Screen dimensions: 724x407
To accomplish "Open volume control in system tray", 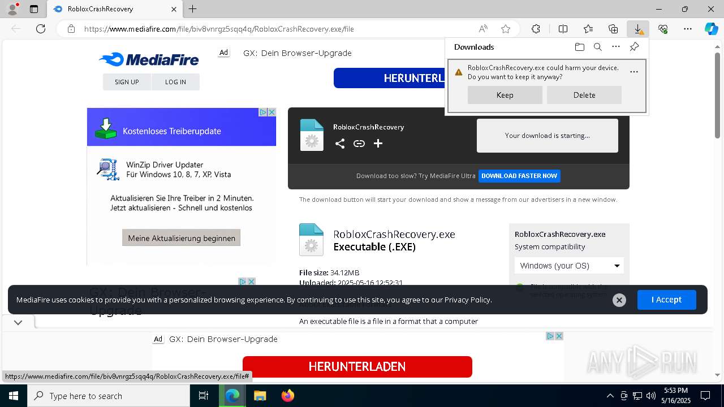I will (x=651, y=396).
